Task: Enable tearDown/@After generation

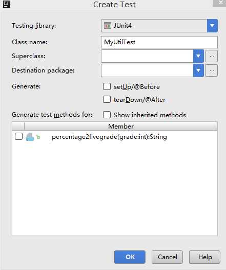Action: [107, 99]
